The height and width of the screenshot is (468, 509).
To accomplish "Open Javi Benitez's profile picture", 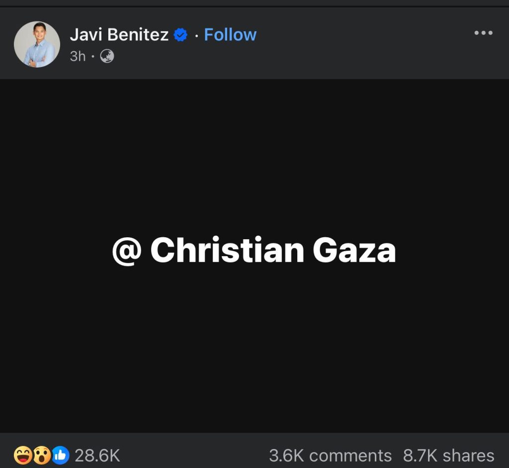I will (x=37, y=44).
